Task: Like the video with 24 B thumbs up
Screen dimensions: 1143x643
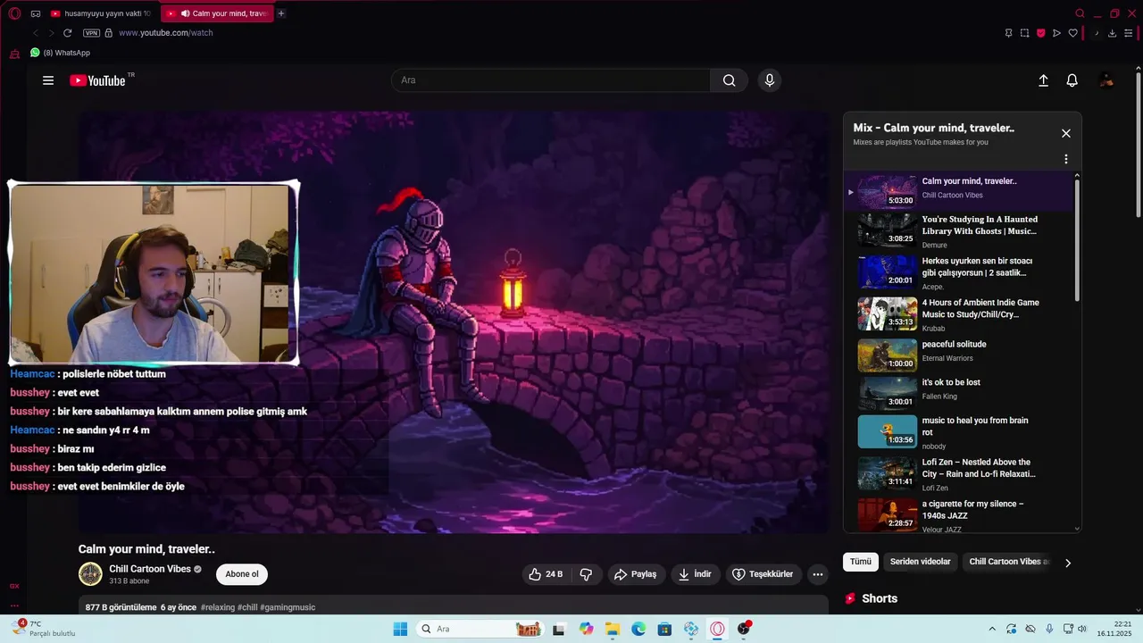Action: 547,574
